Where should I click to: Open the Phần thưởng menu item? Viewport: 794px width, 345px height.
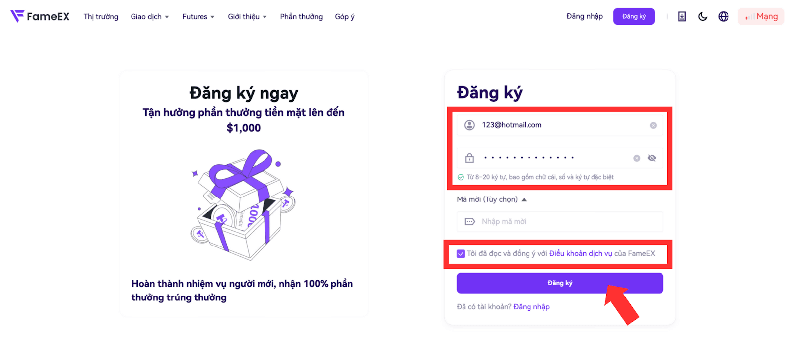click(301, 17)
